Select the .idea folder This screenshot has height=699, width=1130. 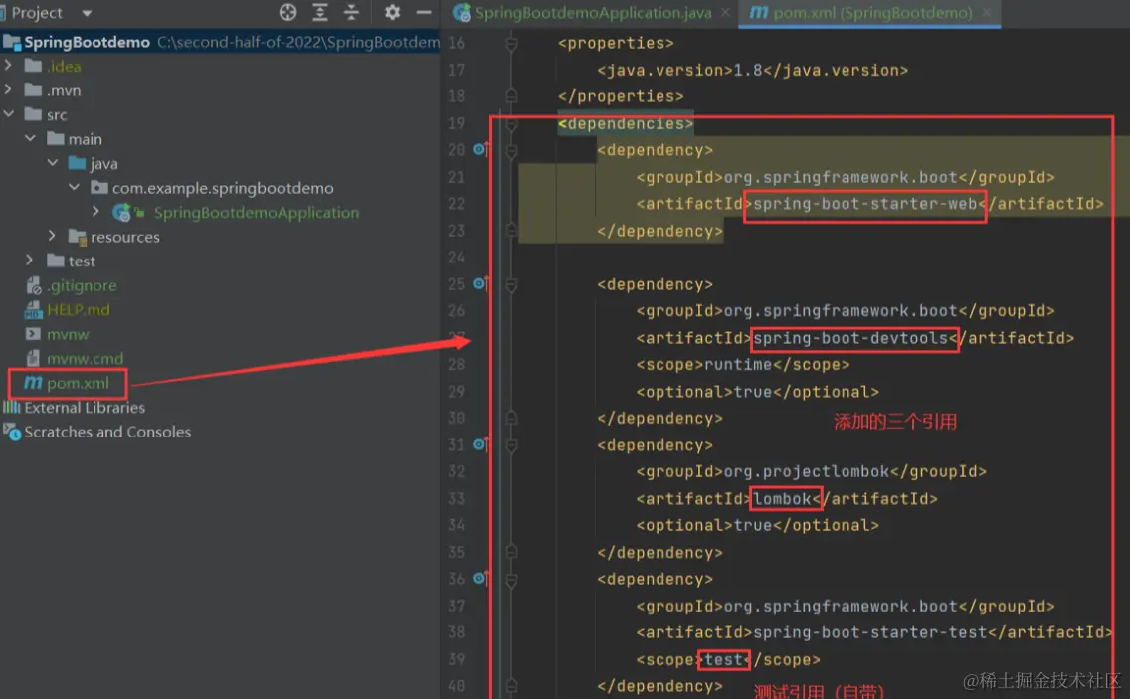click(64, 67)
